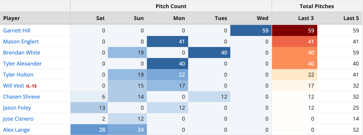Sort by Last 5 total pitches

[351, 18]
